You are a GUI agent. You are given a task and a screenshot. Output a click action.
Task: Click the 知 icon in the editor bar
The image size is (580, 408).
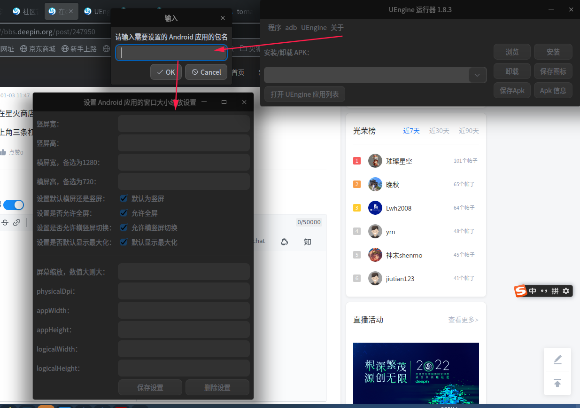[x=307, y=241]
